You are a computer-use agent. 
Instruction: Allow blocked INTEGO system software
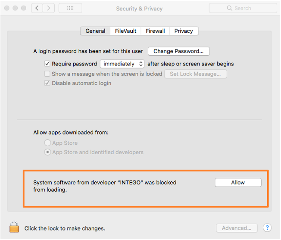tap(238, 183)
